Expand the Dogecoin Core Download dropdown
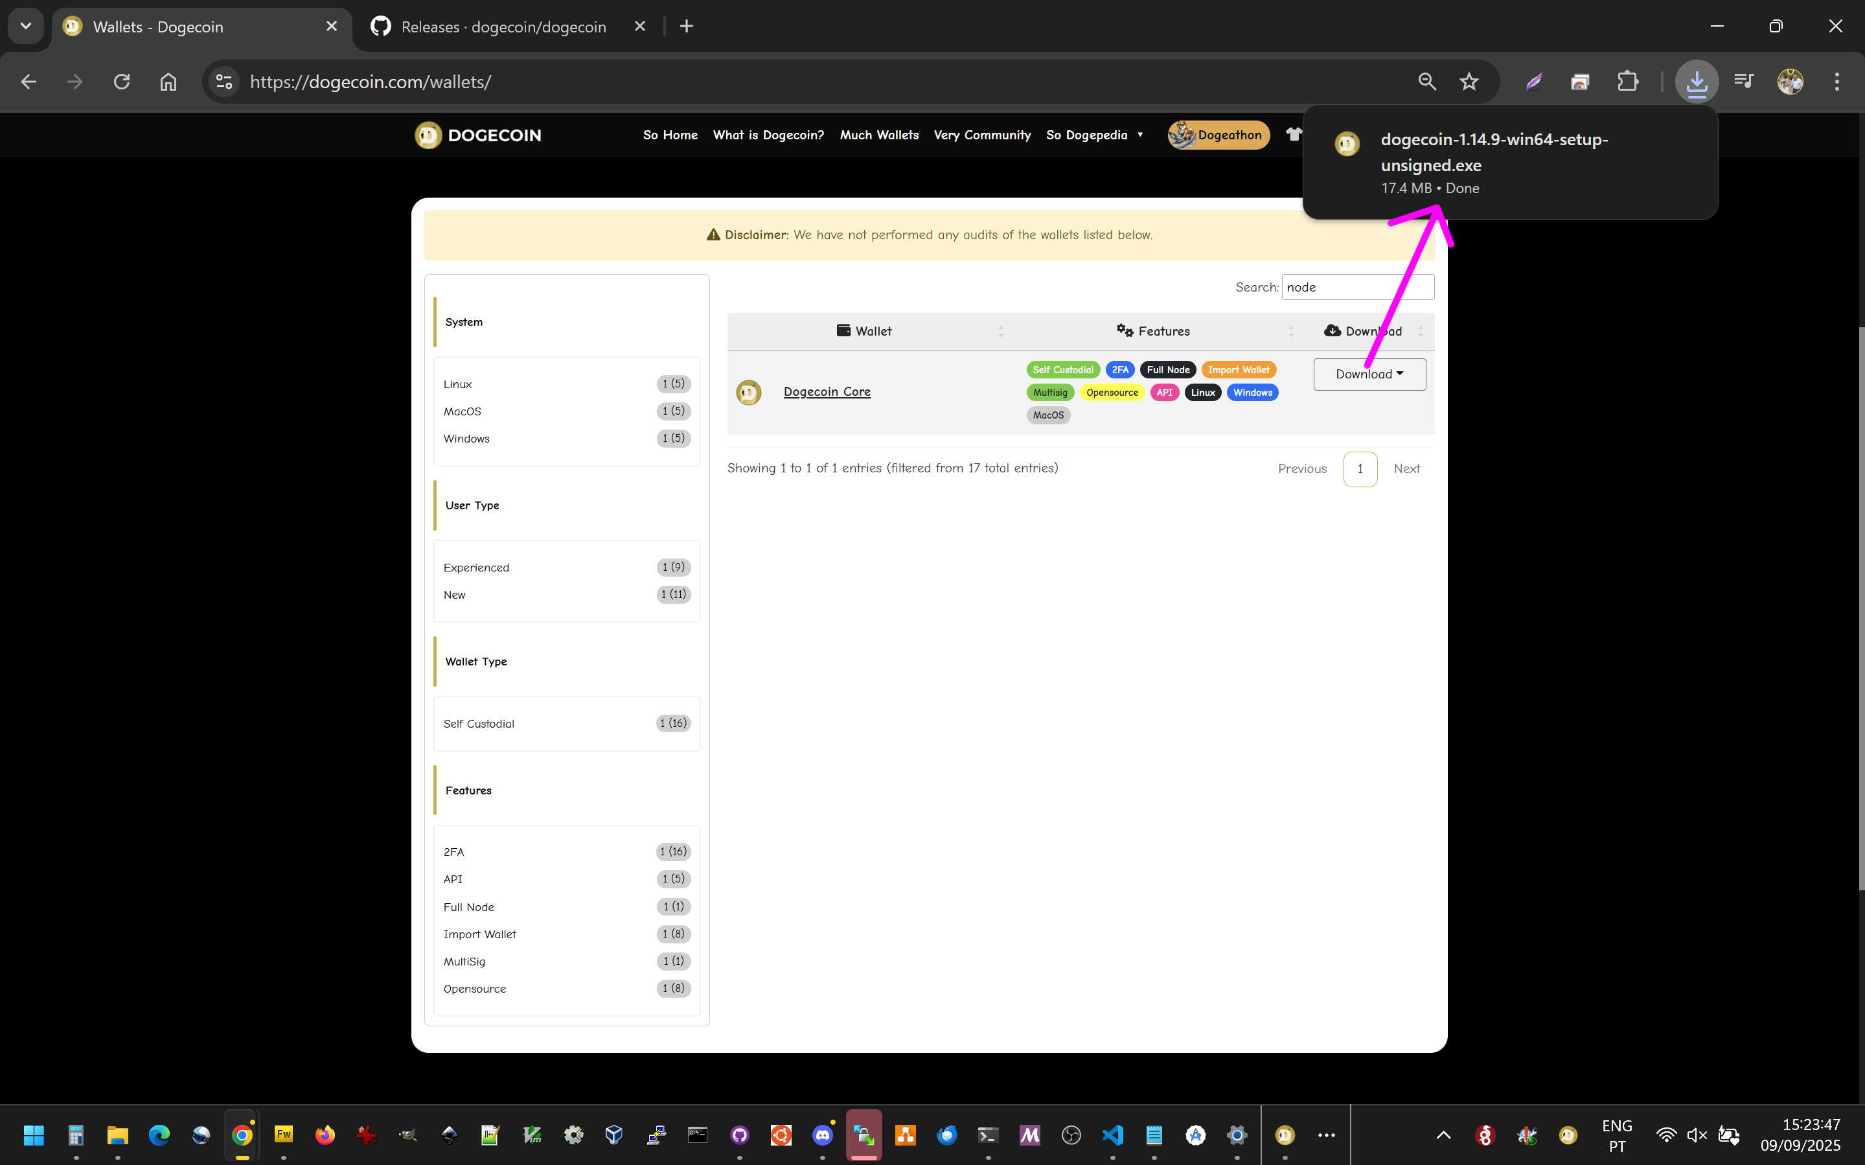1865x1165 pixels. tap(1369, 374)
